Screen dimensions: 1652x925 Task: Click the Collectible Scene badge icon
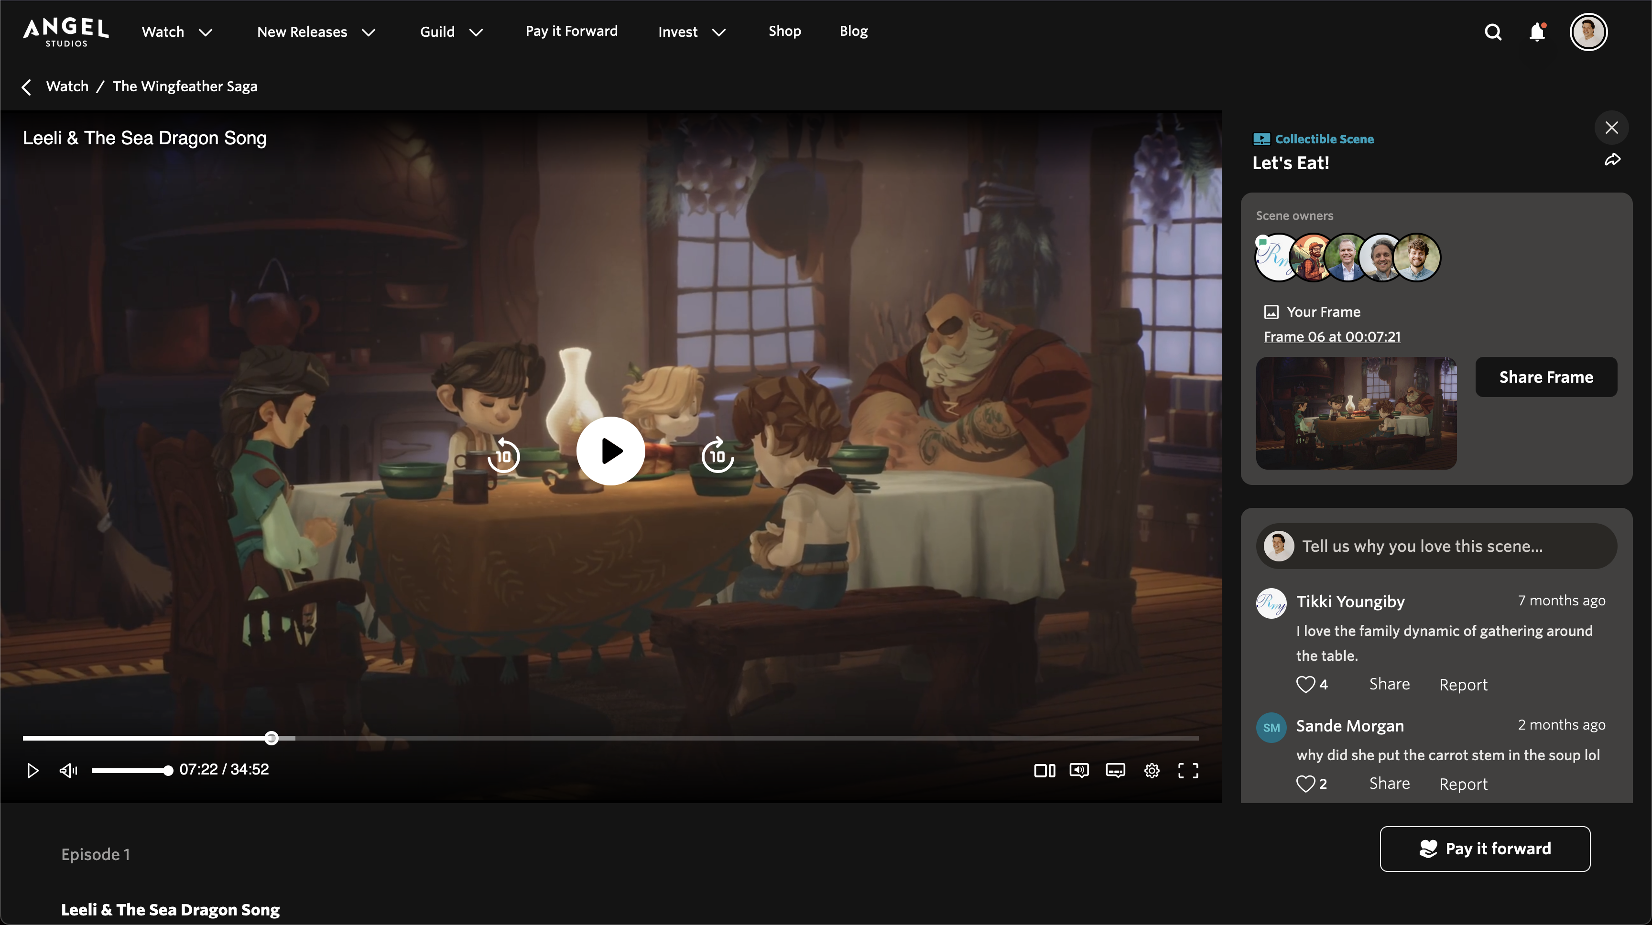tap(1261, 139)
